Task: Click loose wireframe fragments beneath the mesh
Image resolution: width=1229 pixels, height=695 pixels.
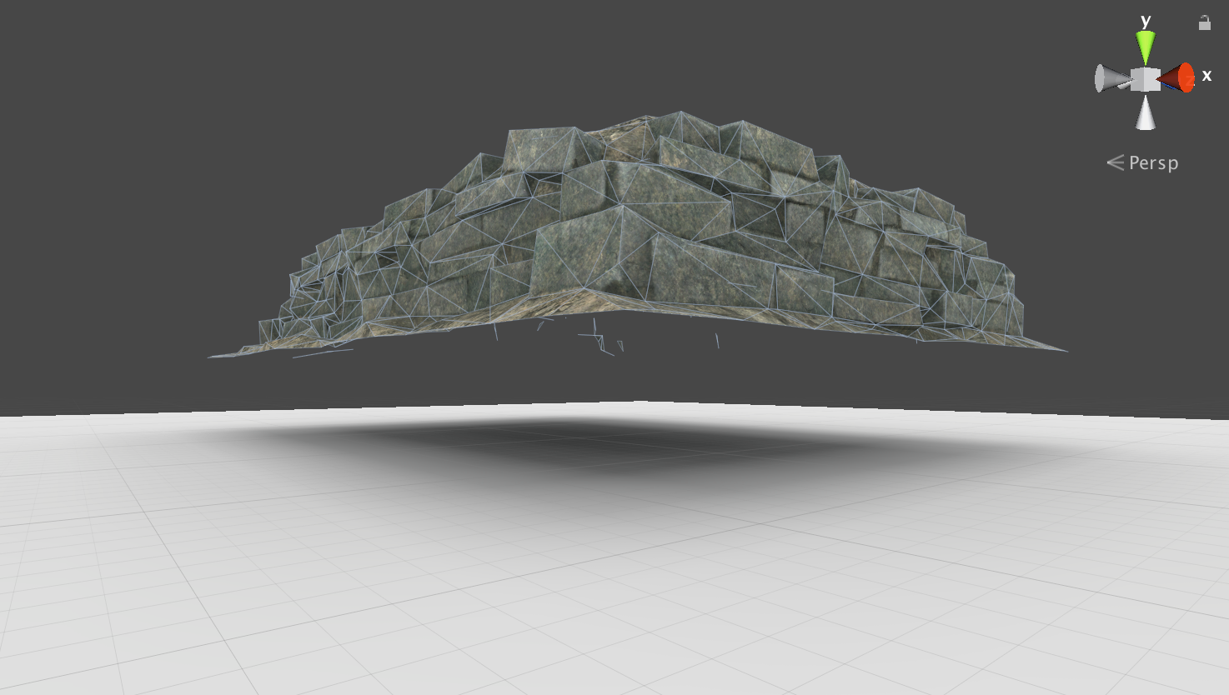Action: tap(600, 342)
